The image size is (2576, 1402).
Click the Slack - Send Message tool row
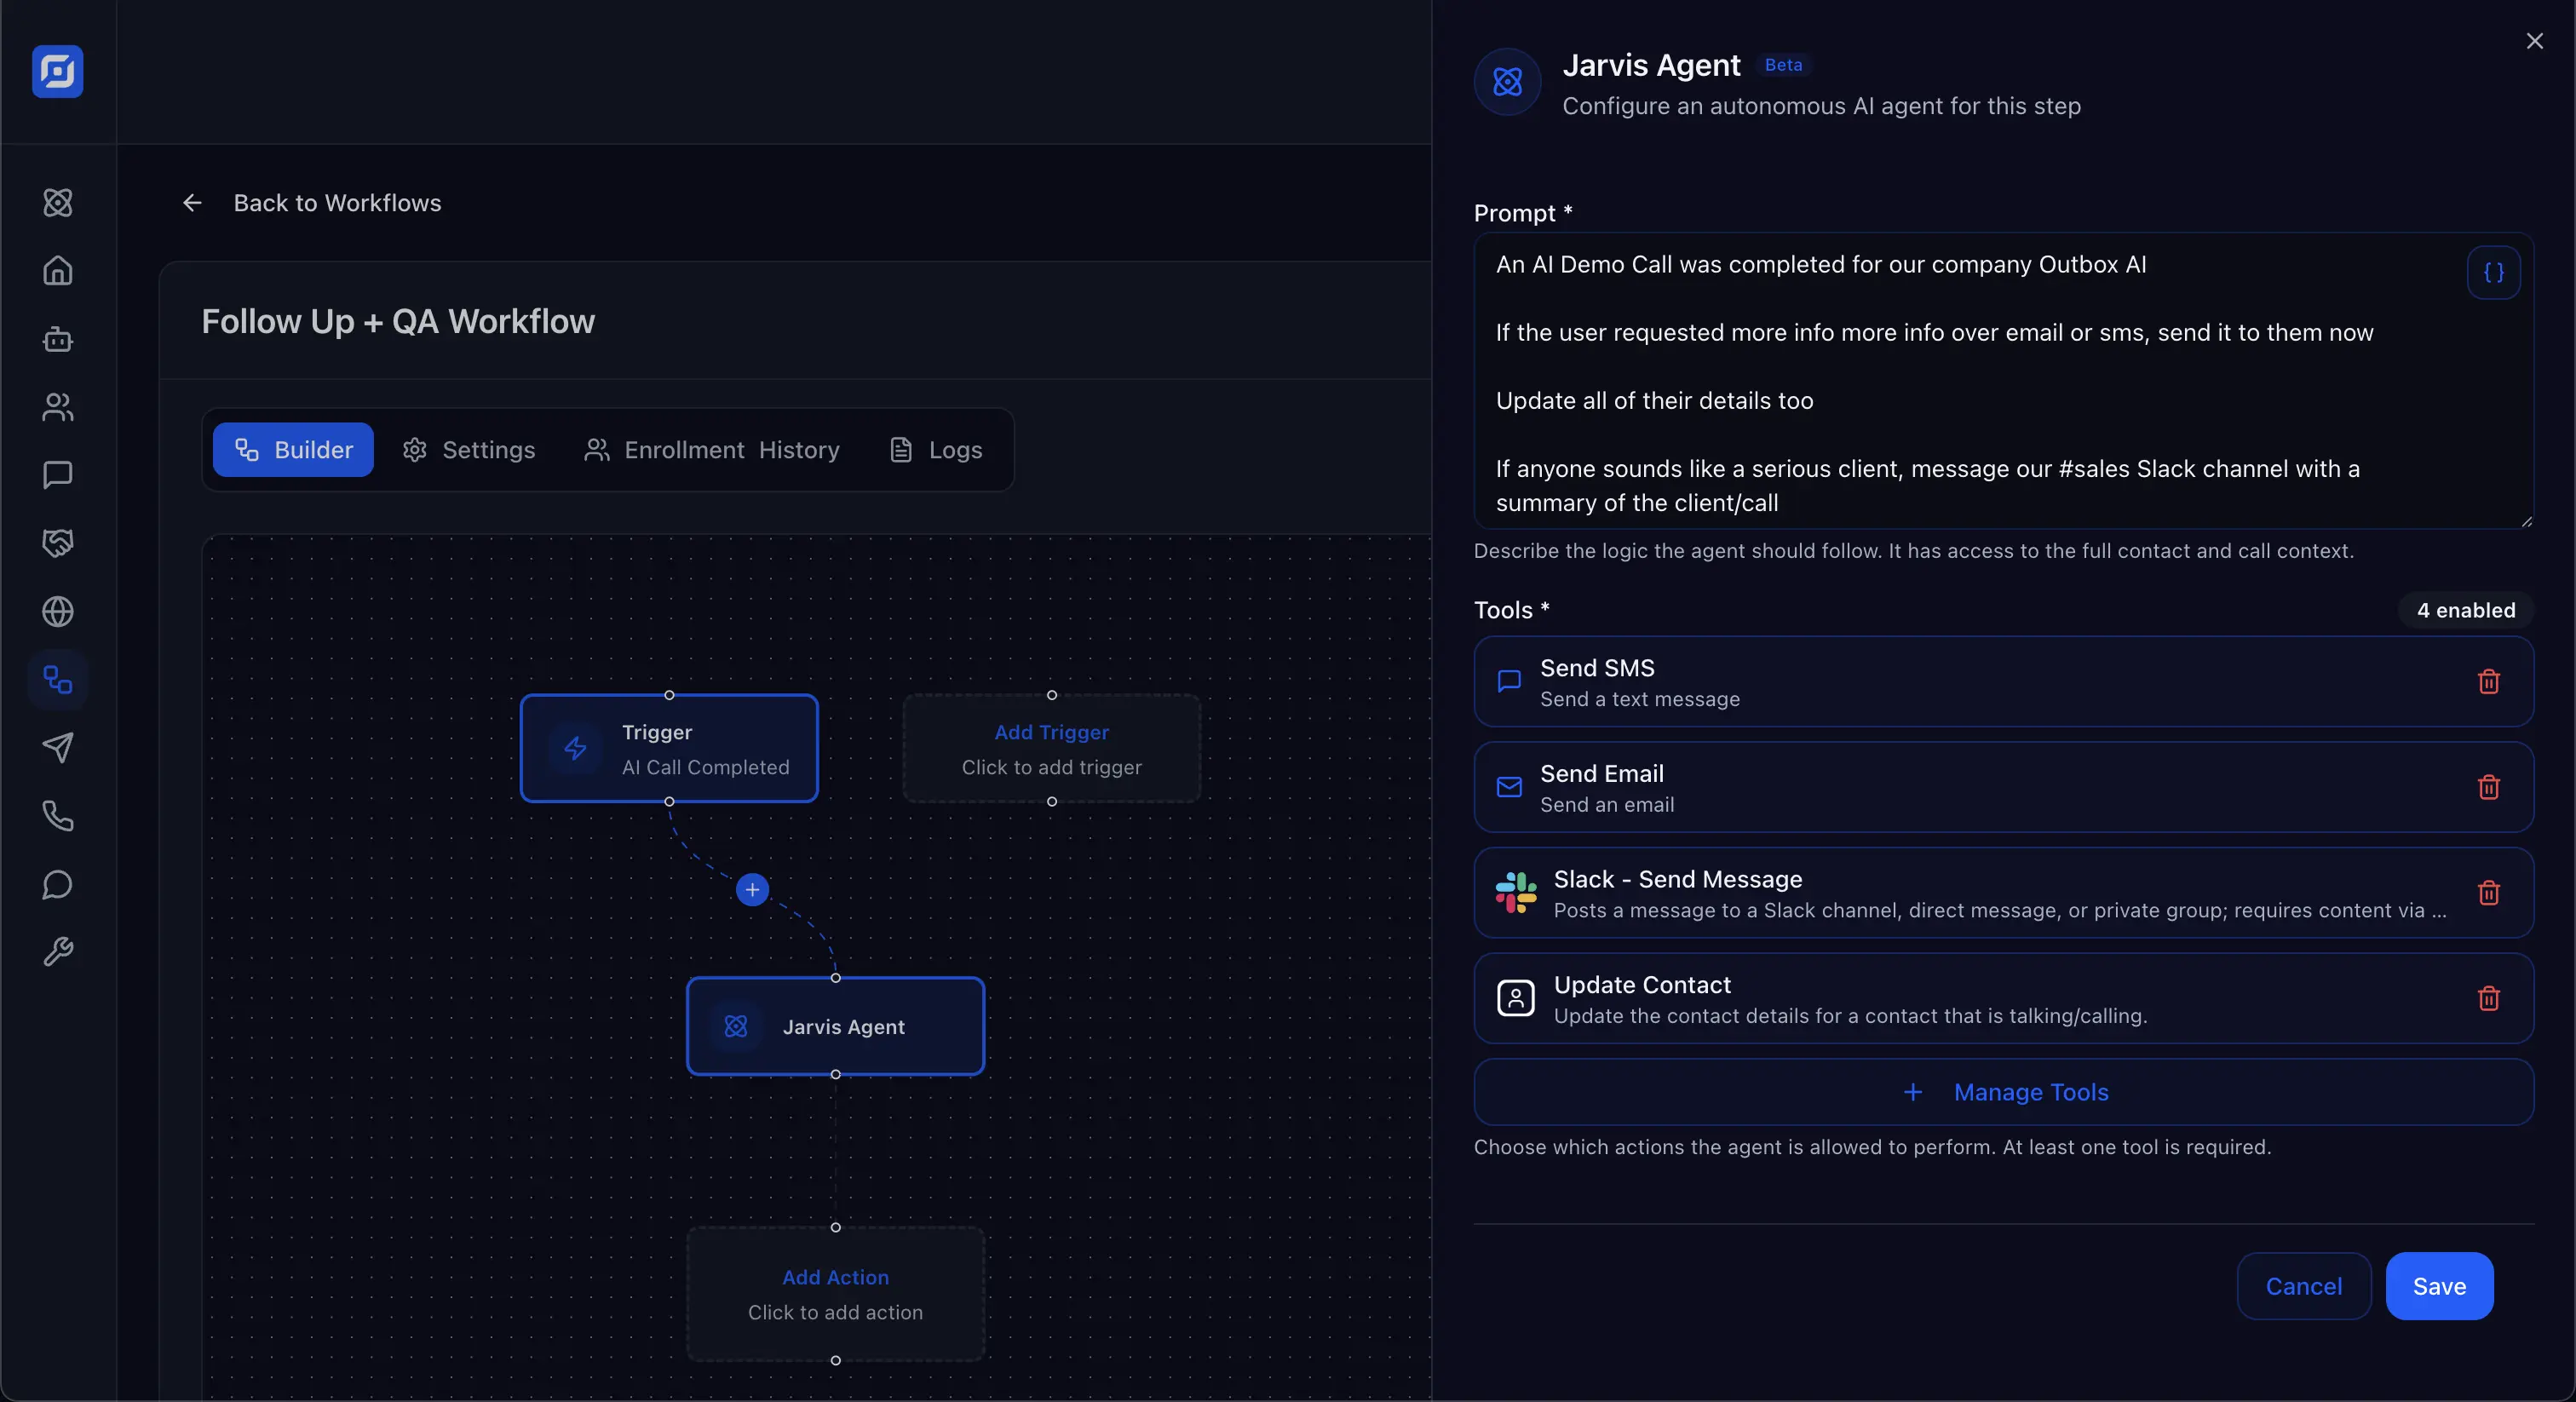(2003, 893)
